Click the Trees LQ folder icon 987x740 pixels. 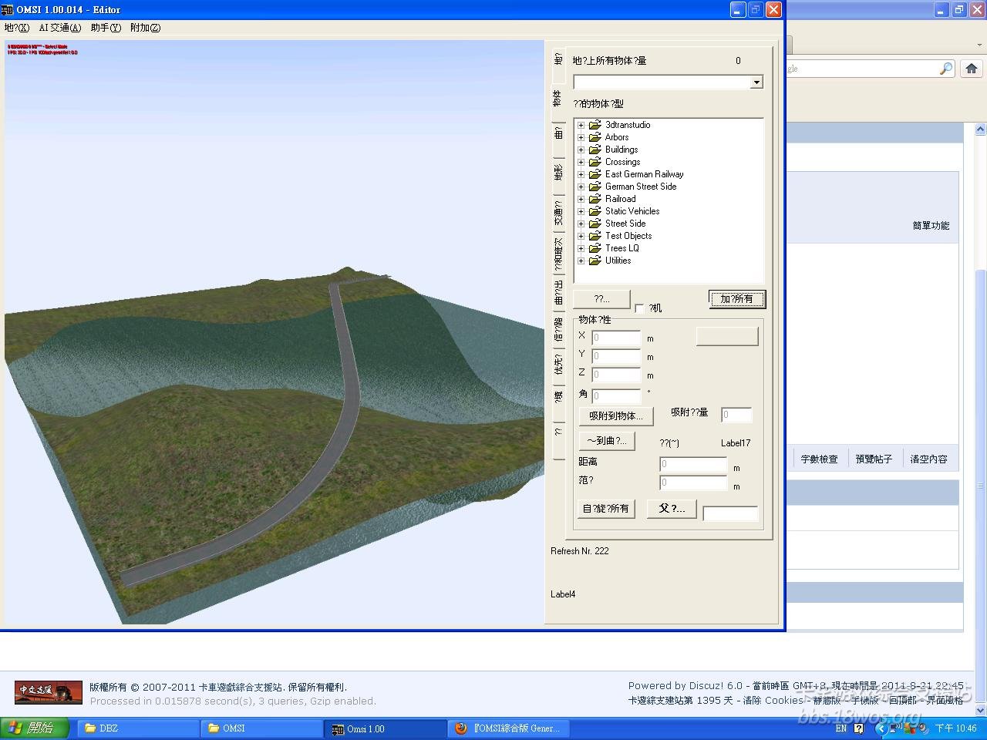point(595,248)
